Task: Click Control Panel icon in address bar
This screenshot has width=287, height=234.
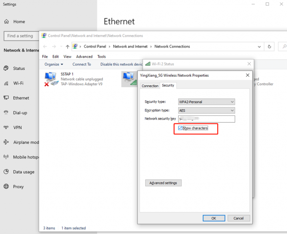Action: (75, 46)
